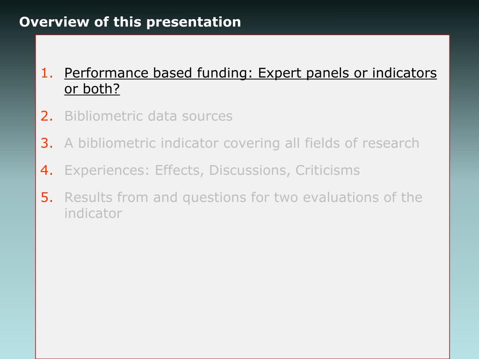The image size is (479, 359).
Task: Select the 'Bibliometric data sources' item
Action: pos(148,116)
